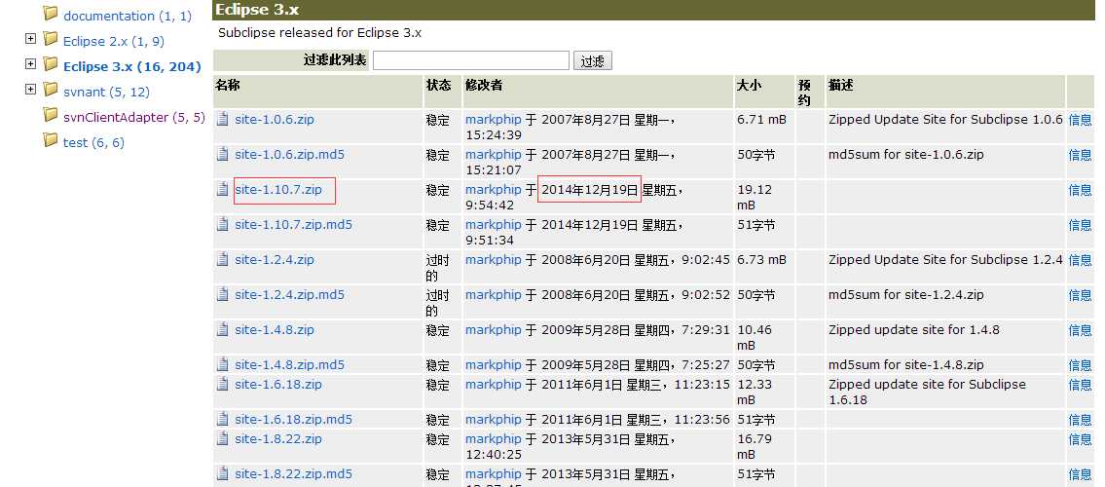
Task: Click the filter list text field
Action: point(471,60)
